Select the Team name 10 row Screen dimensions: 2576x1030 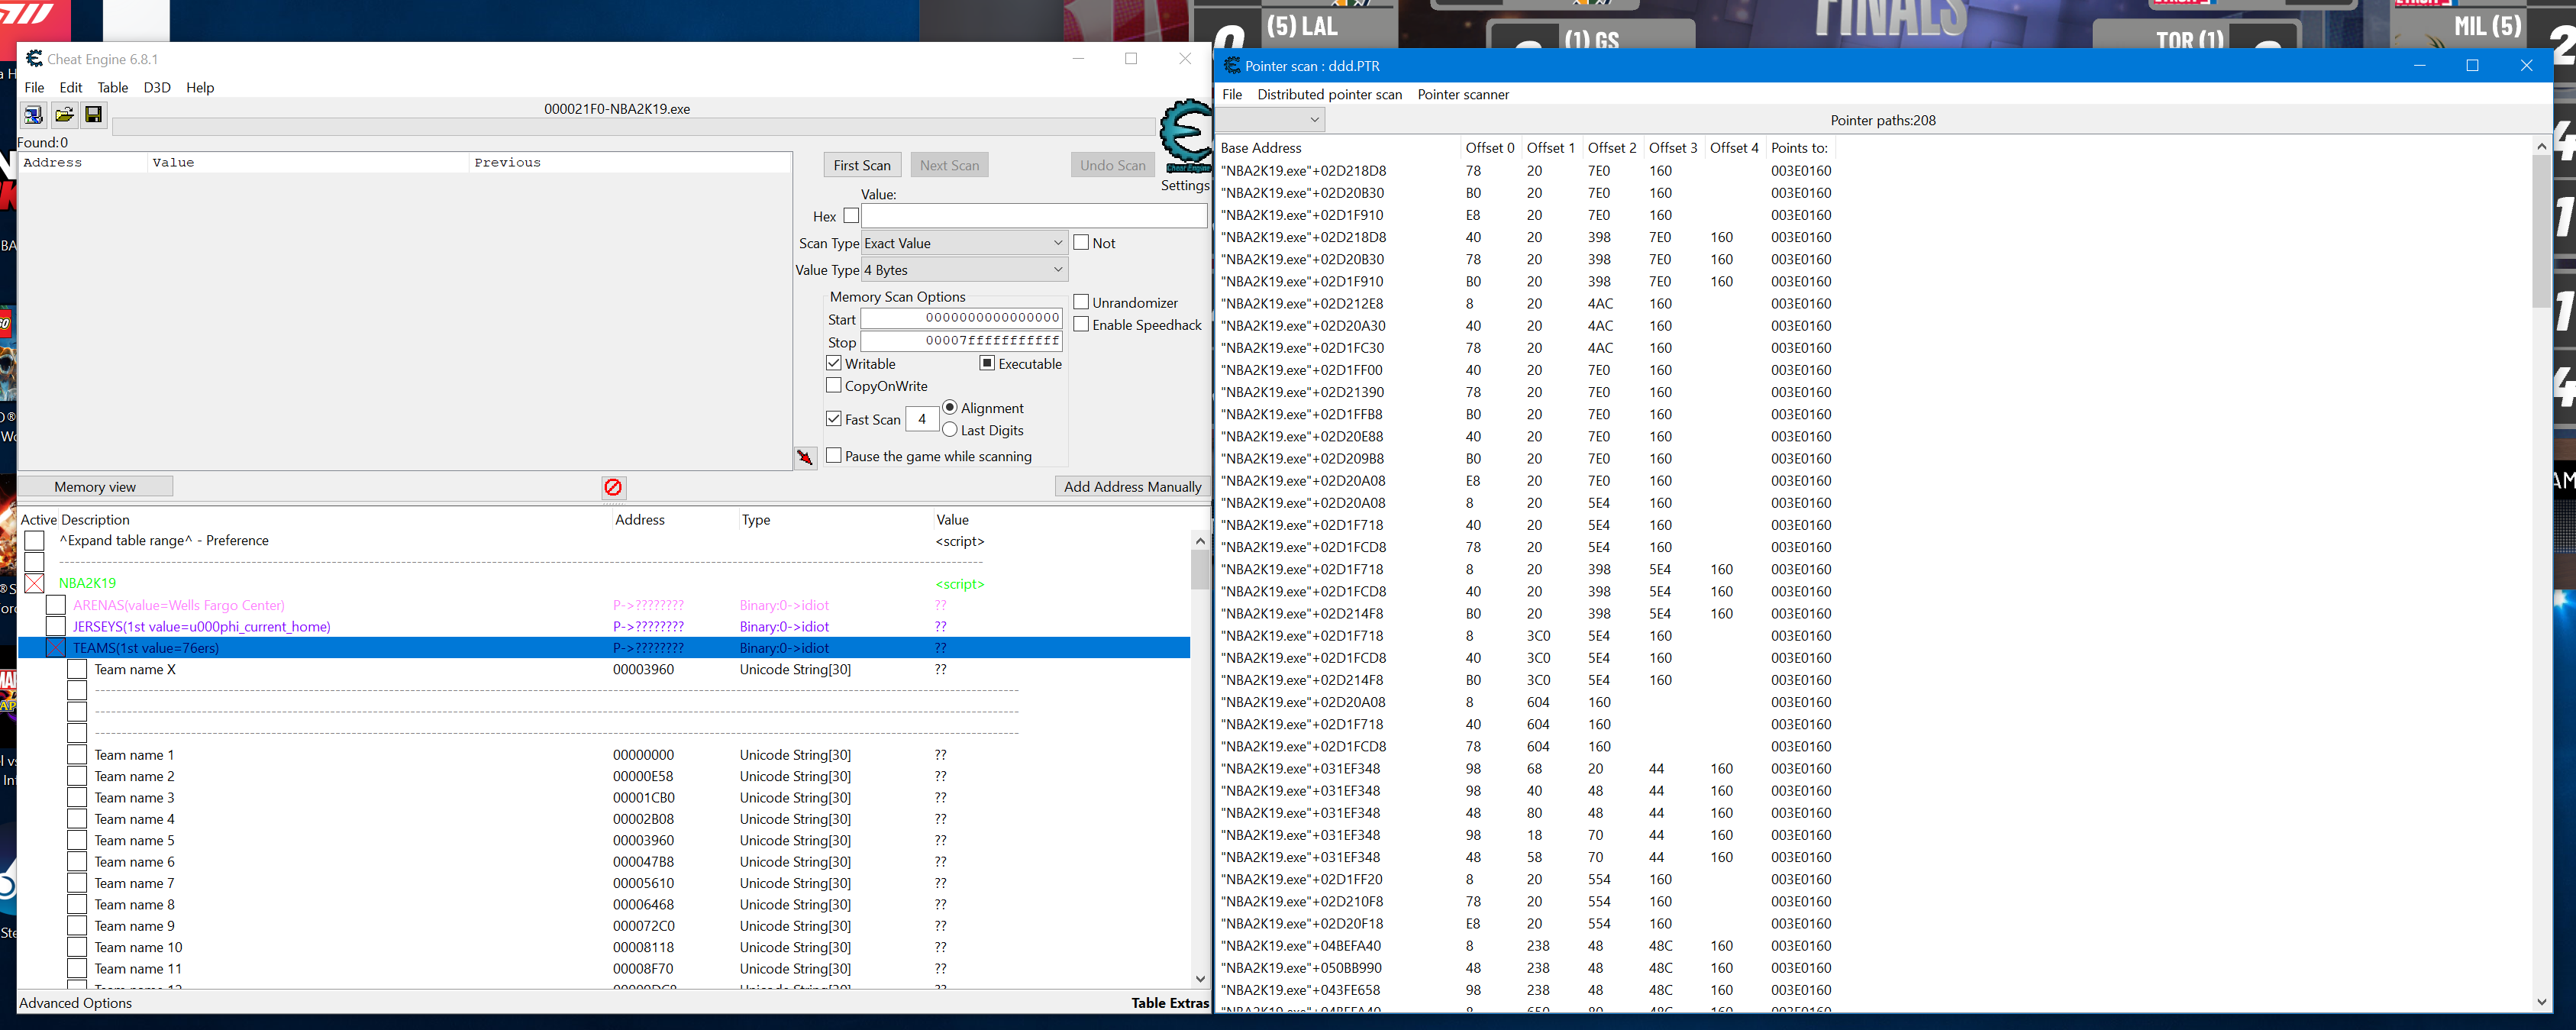point(604,947)
